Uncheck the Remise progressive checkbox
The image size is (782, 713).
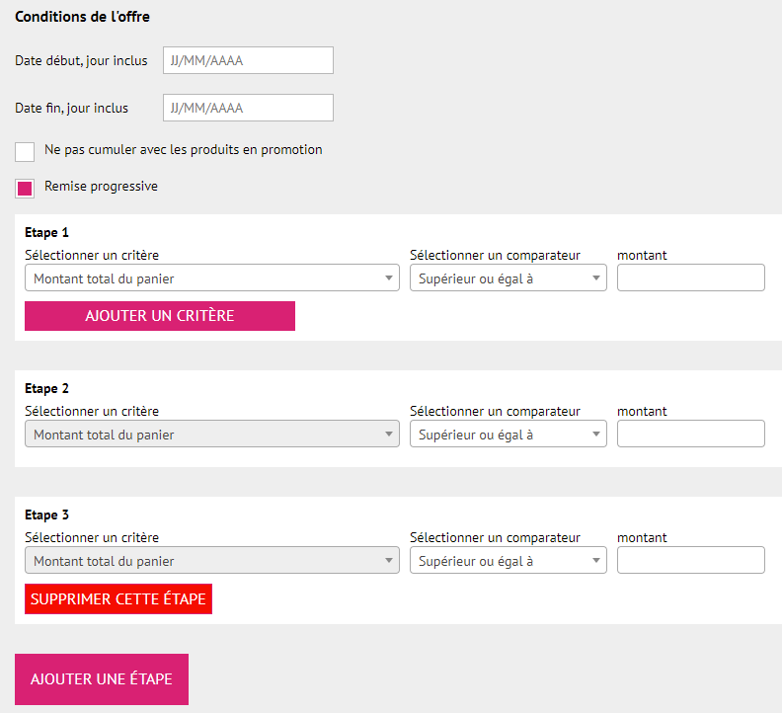[25, 188]
